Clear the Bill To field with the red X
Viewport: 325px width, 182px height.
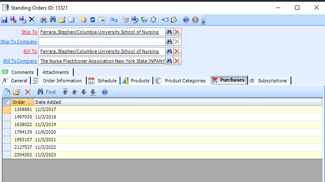tap(178, 51)
